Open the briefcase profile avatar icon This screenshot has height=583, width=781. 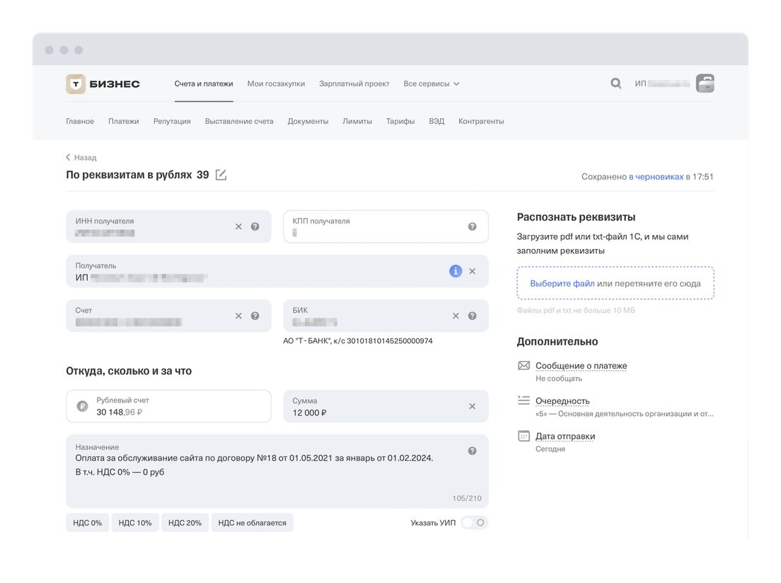click(x=705, y=83)
